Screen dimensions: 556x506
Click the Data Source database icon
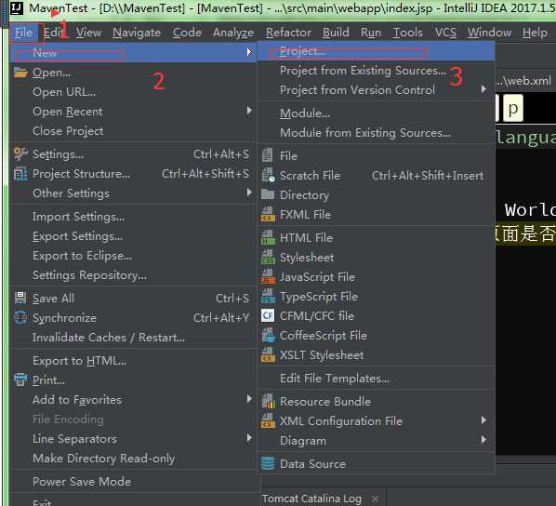coord(268,463)
